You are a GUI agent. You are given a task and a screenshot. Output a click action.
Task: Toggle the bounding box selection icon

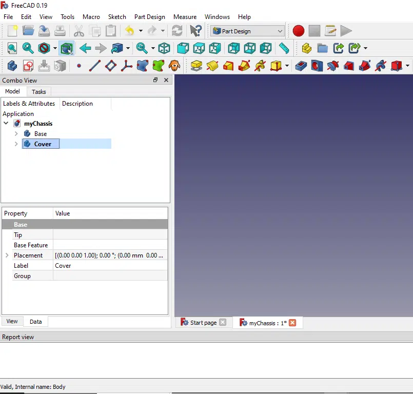(x=67, y=48)
